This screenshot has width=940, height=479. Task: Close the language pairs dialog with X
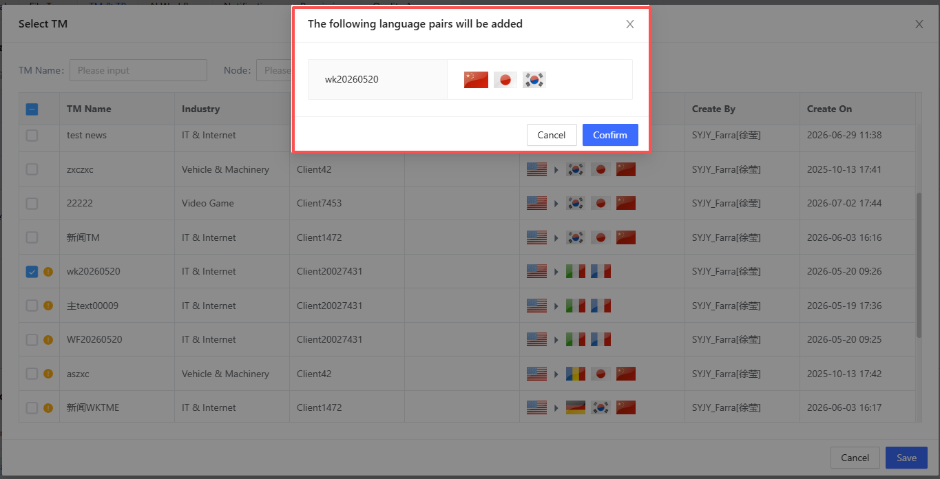pos(629,24)
